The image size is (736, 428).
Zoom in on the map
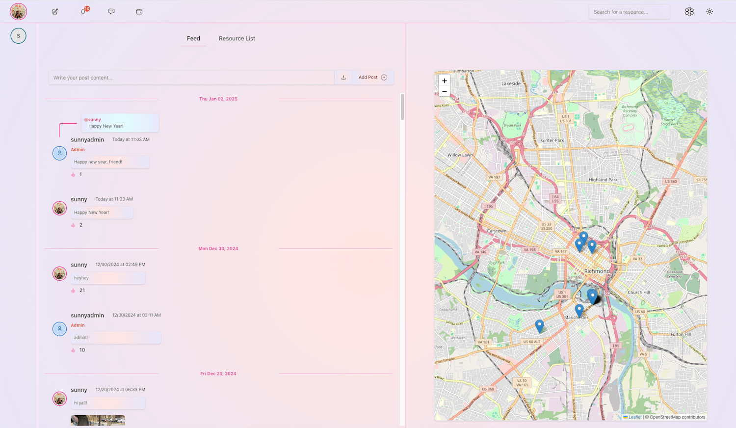click(x=445, y=80)
